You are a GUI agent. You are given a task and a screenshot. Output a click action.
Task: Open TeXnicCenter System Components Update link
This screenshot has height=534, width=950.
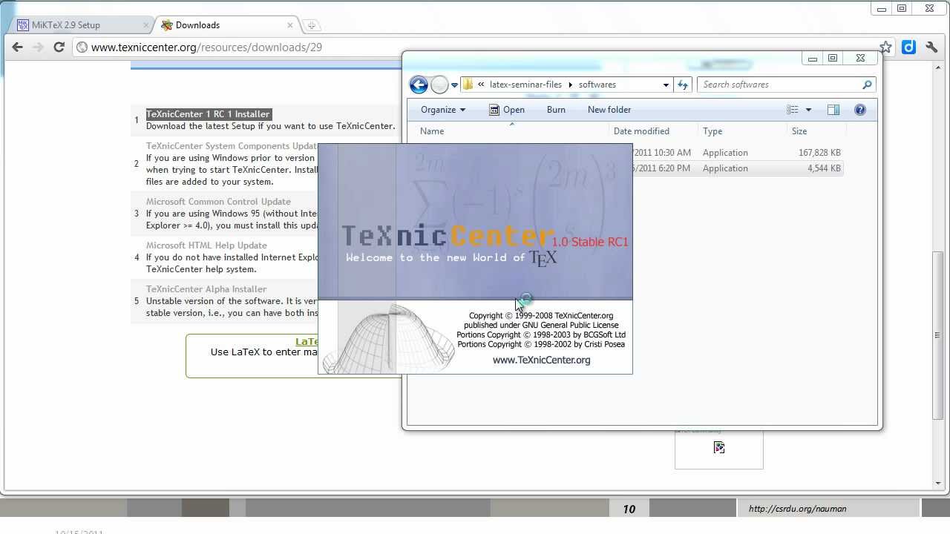click(232, 146)
